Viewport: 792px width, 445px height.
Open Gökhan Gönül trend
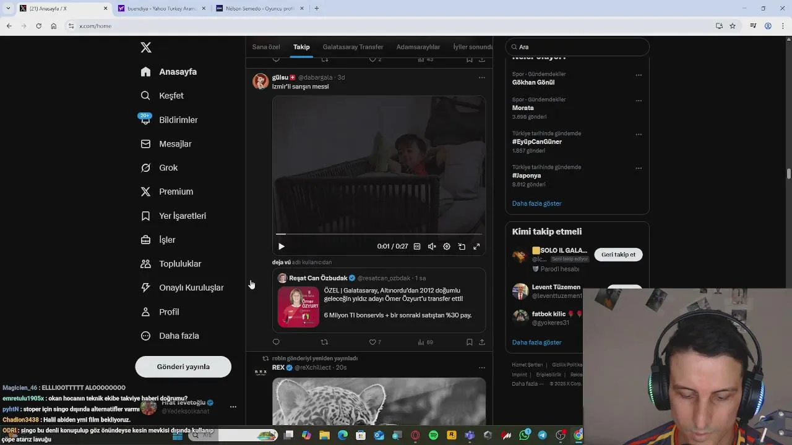click(533, 82)
